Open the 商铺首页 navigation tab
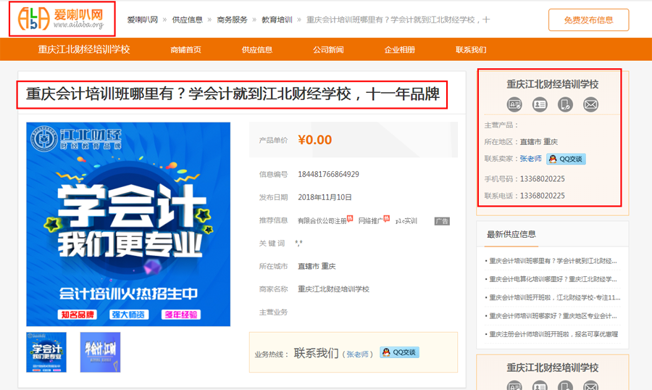652x390 pixels. click(186, 49)
